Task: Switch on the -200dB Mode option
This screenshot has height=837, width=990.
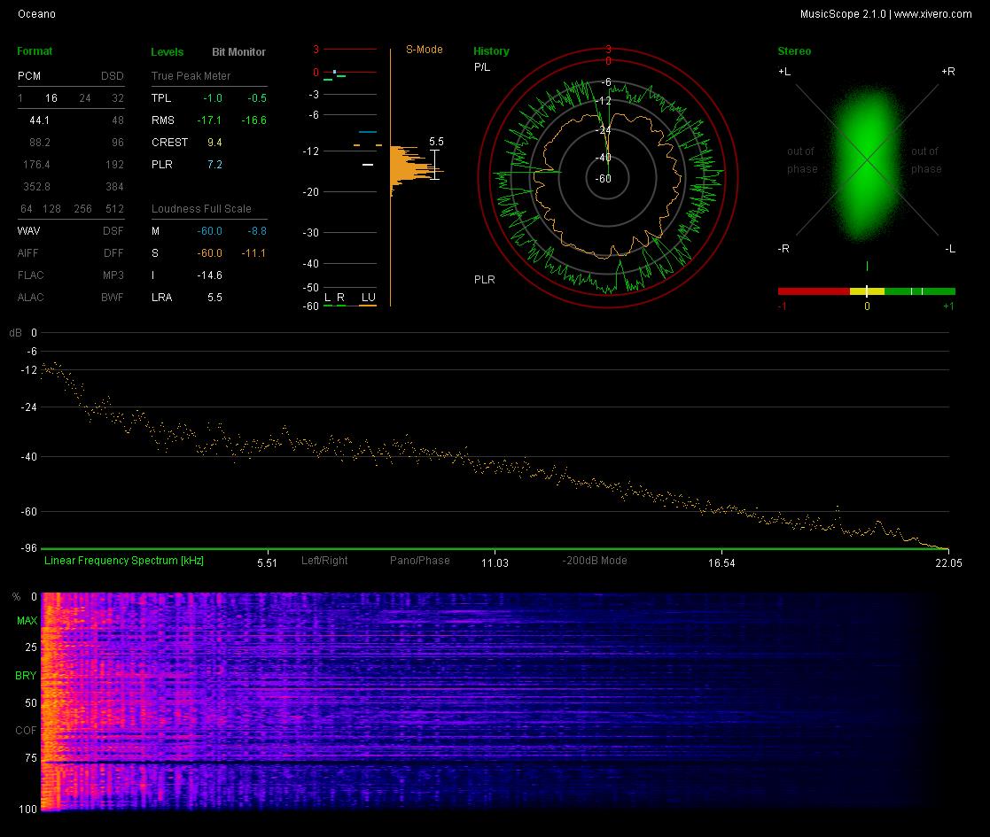Action: tap(595, 560)
